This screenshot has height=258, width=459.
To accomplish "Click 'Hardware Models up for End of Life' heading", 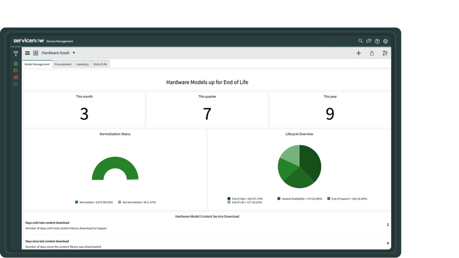I will coord(207,82).
